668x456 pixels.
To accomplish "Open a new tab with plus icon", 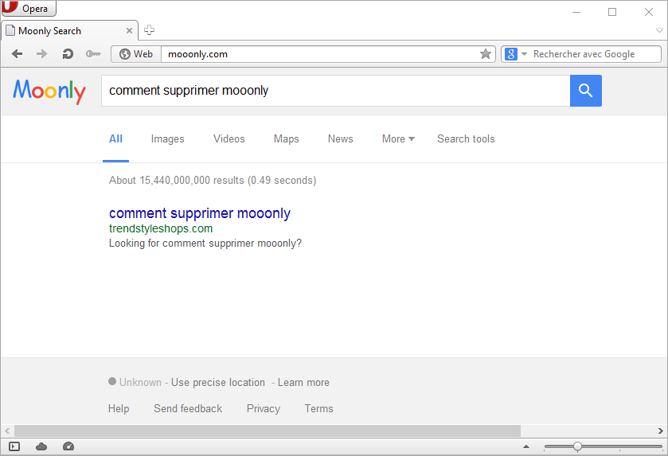I will coord(149,30).
